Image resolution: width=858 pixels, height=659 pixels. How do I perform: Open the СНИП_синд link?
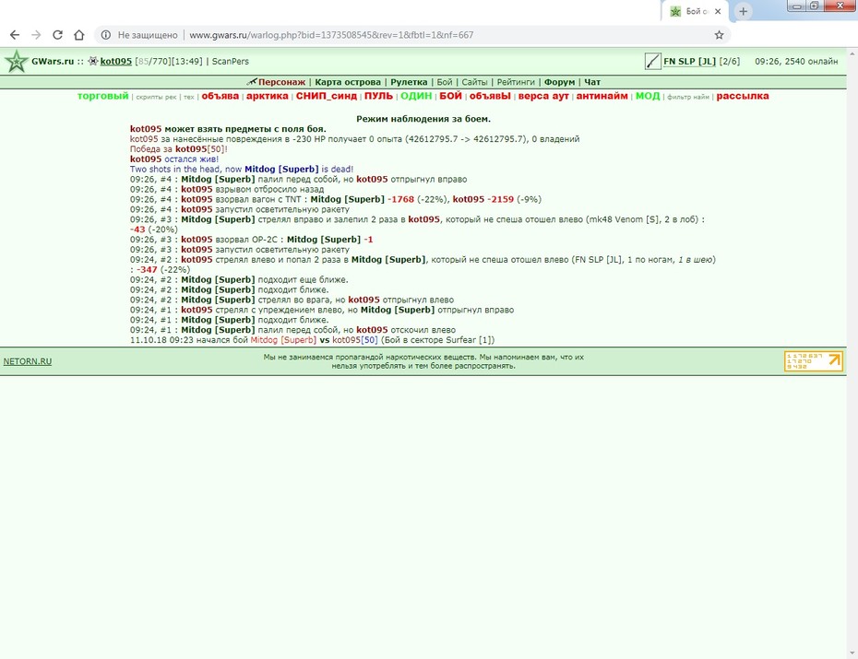tap(326, 96)
